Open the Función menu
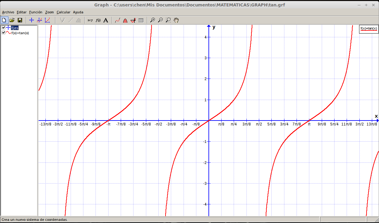The width and height of the screenshot is (379, 223). coord(35,12)
